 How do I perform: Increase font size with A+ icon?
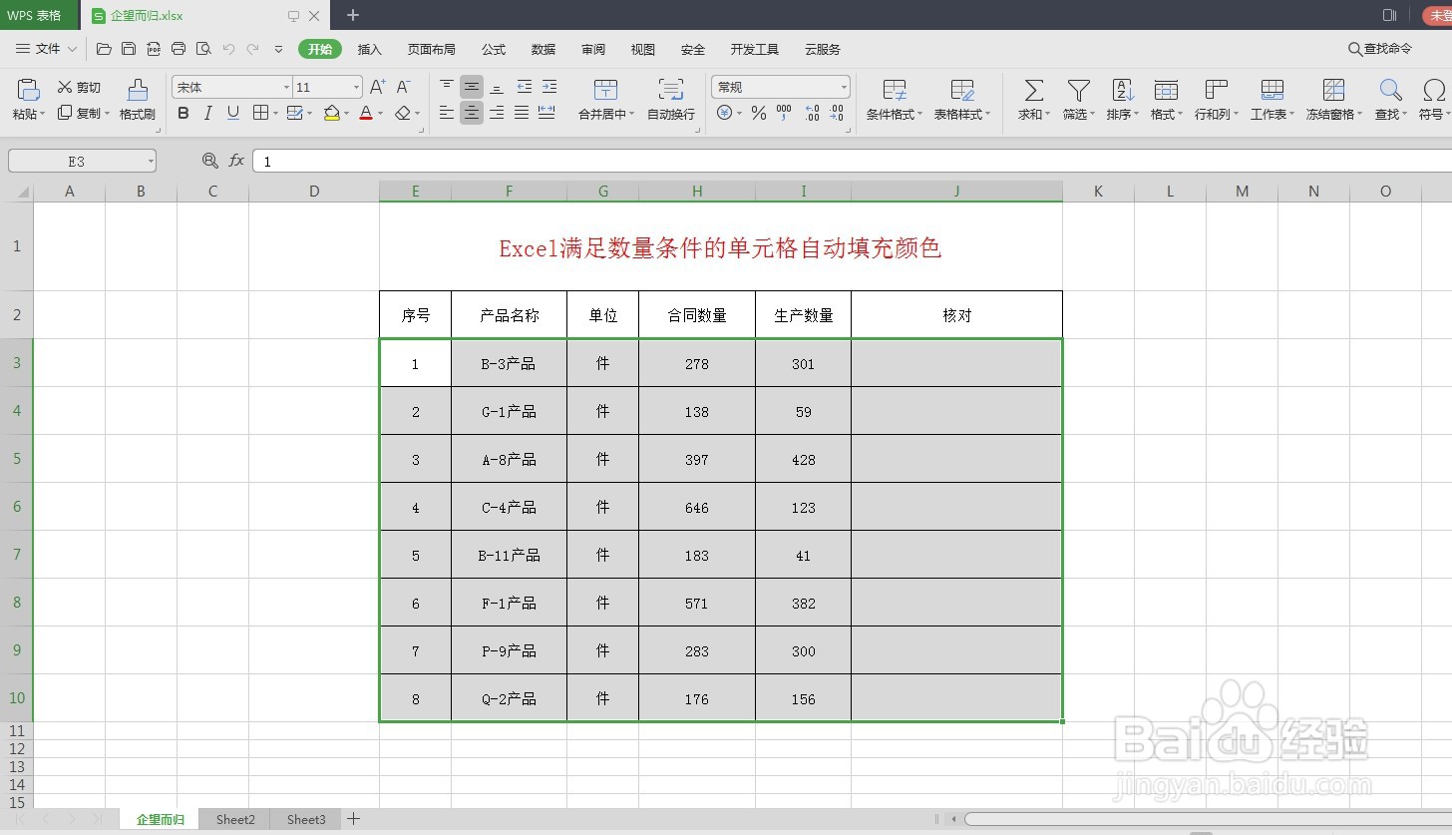click(x=378, y=87)
